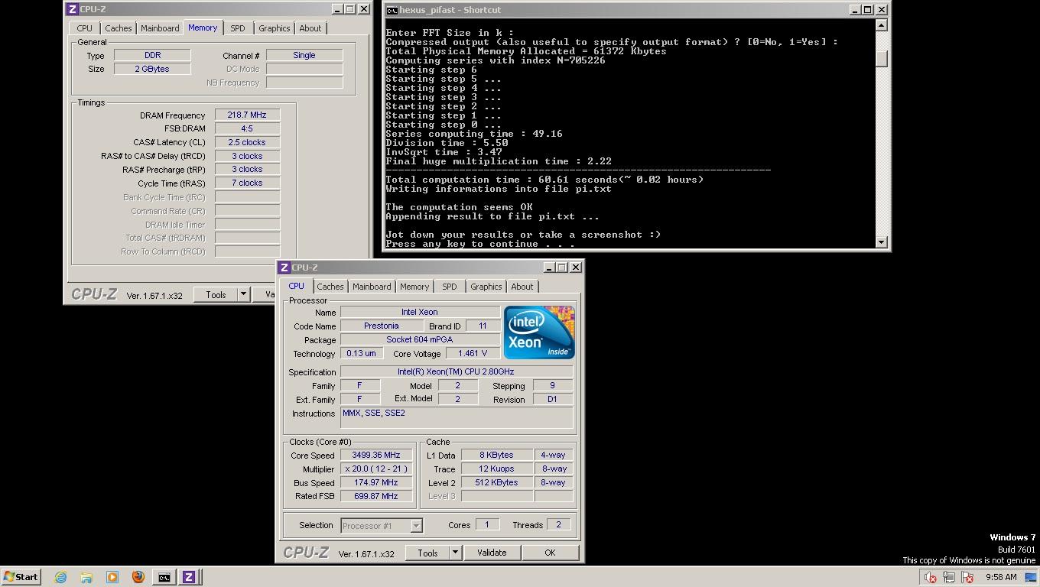Click Threads value 2
This screenshot has height=587, width=1040.
tap(558, 524)
